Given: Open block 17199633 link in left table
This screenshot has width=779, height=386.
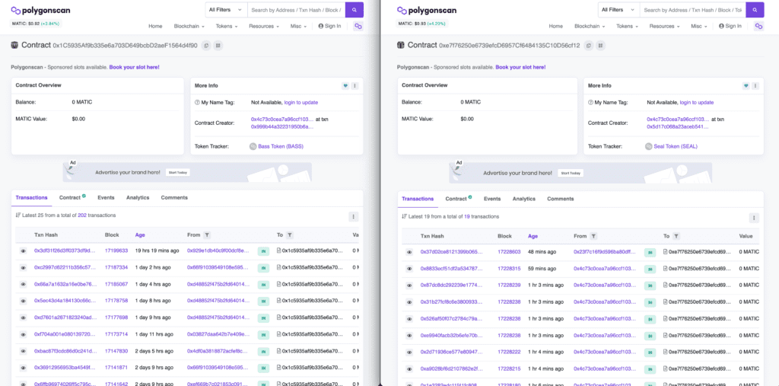Looking at the screenshot, I should pos(116,251).
